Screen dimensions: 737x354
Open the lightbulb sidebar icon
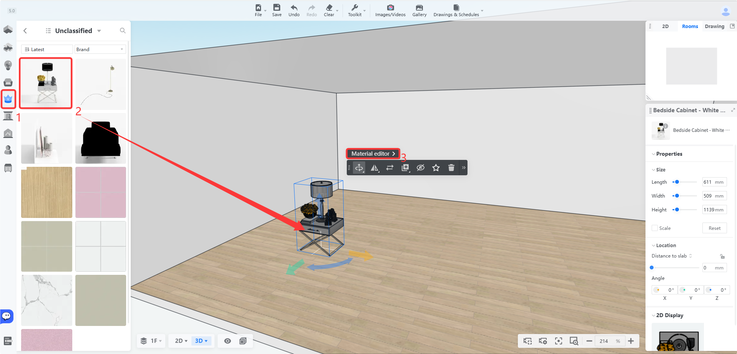coord(8,65)
